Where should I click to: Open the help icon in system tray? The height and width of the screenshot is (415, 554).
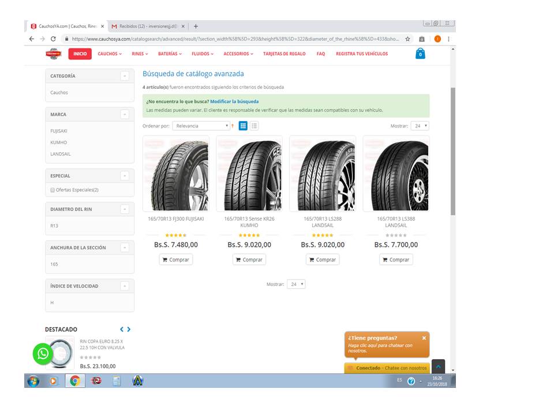tap(411, 381)
